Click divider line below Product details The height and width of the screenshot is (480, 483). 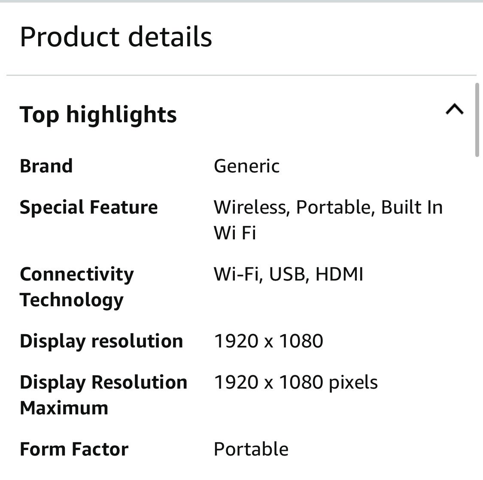pos(241,75)
